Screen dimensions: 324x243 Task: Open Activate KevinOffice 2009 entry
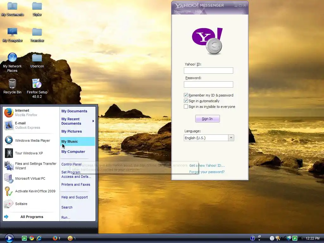31,191
